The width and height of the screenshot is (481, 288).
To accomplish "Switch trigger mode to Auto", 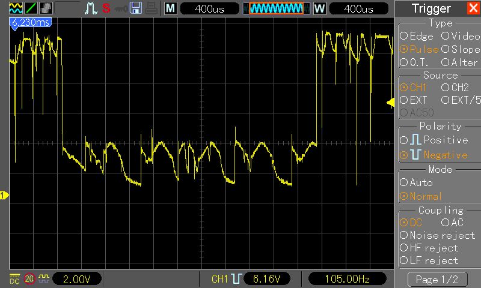I will 416,182.
